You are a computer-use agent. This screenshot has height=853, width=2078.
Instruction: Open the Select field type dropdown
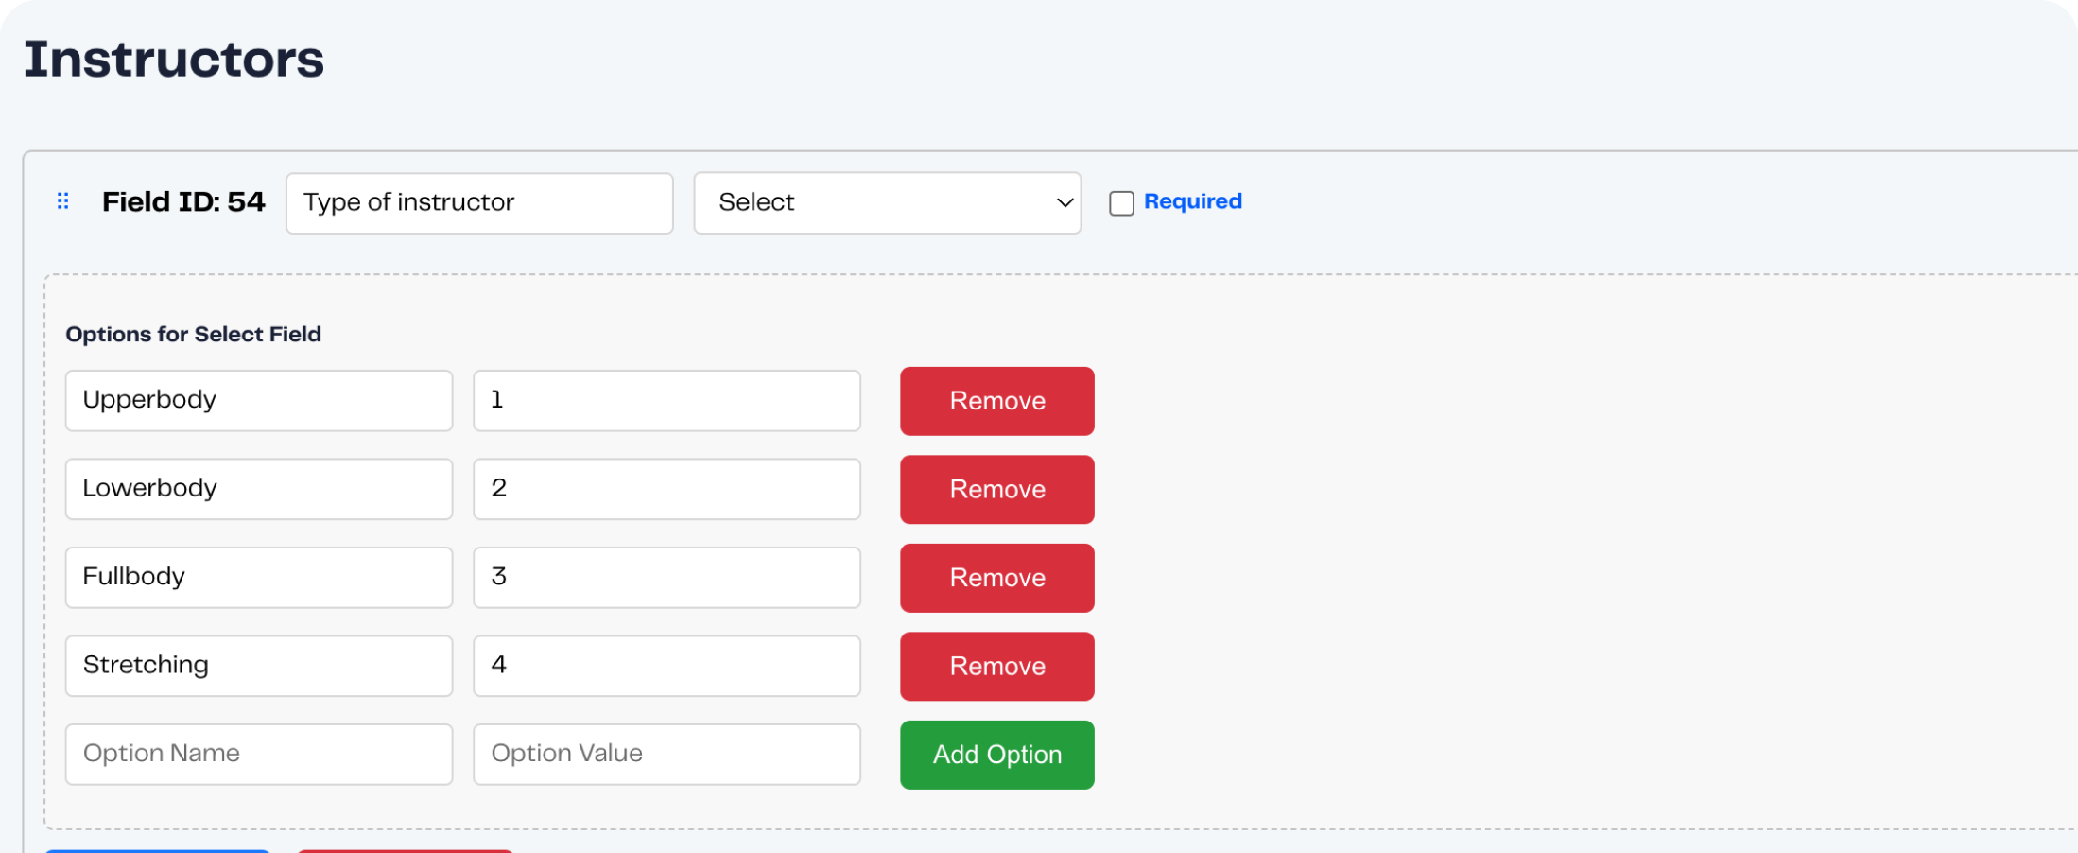pyautogui.click(x=887, y=203)
